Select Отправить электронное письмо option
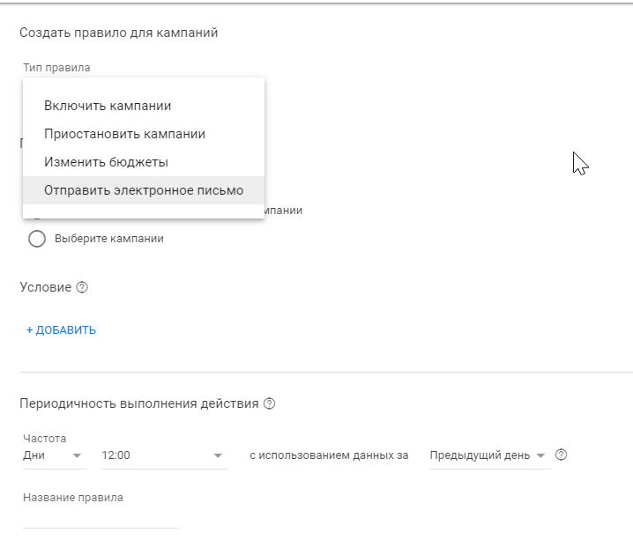 click(x=144, y=190)
